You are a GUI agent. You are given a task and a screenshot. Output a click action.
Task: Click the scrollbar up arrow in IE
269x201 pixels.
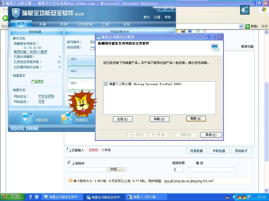266,32
